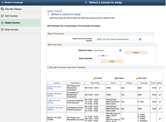
Task: Open BIOSCI 106-B12C course link
Action: 54,95
